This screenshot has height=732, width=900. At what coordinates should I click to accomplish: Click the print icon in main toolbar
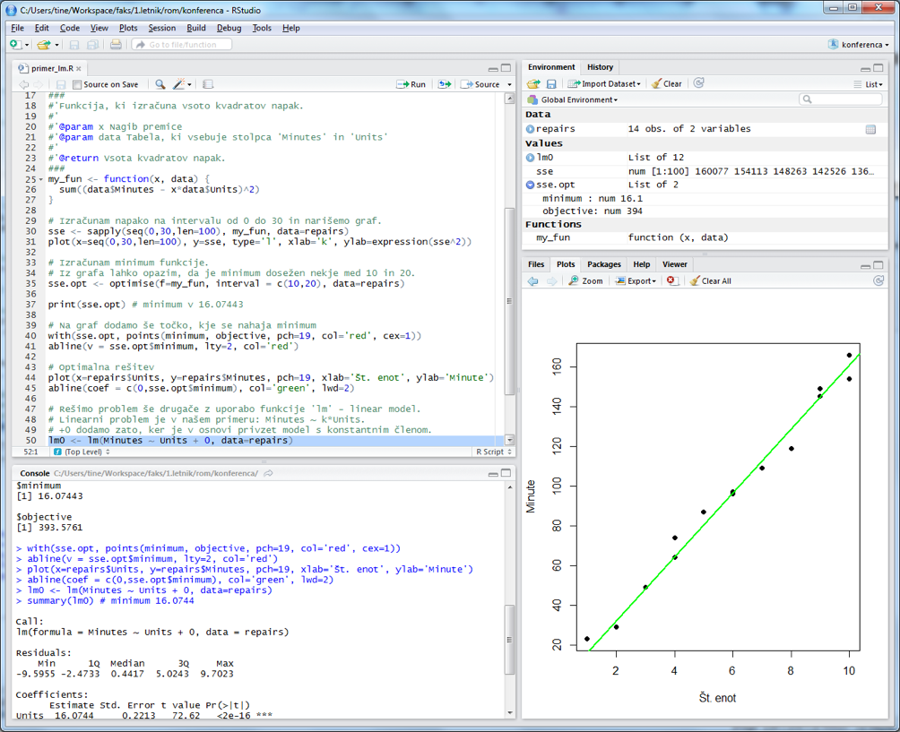(x=116, y=44)
